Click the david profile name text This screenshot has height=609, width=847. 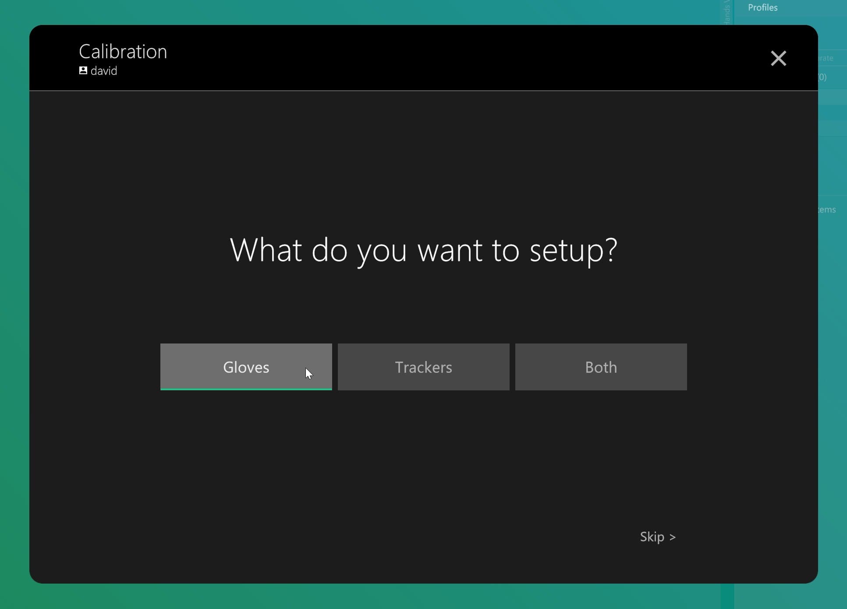[x=104, y=71]
